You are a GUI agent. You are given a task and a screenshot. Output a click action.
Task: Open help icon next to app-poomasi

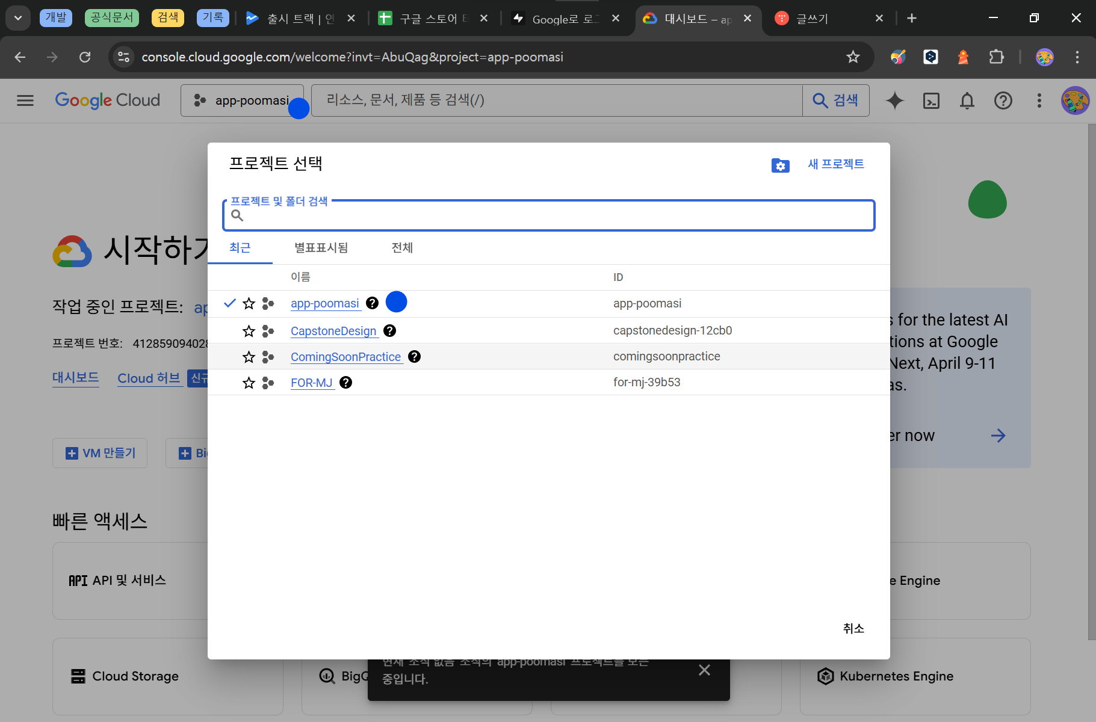click(373, 303)
